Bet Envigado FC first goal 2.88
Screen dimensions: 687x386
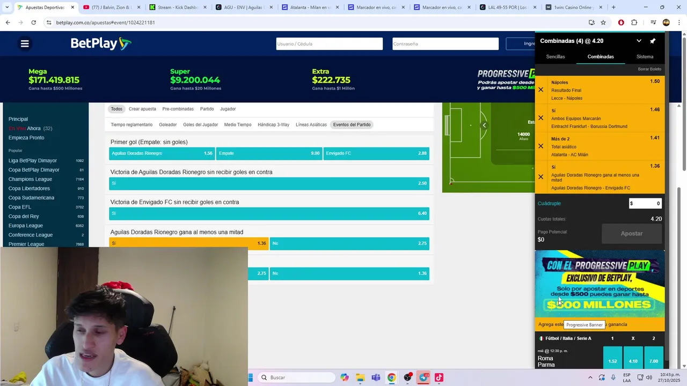376,153
